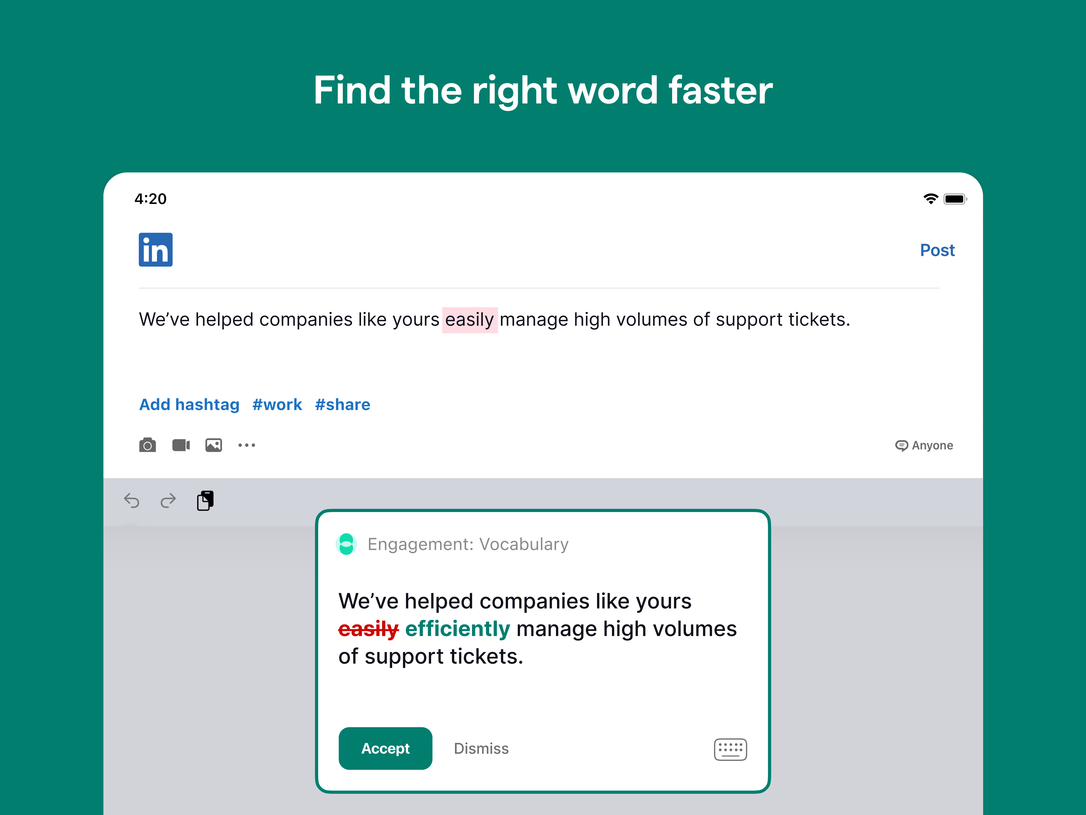Tap the suggested word efficiently
Screen dimensions: 1086x815
tap(457, 629)
